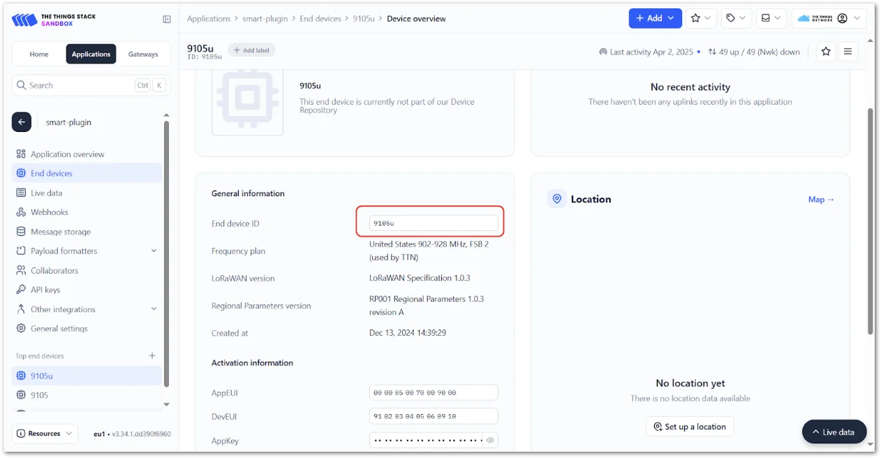Collapse the sidebar with the panel toggle icon
This screenshot has height=458, width=881.
click(x=167, y=20)
